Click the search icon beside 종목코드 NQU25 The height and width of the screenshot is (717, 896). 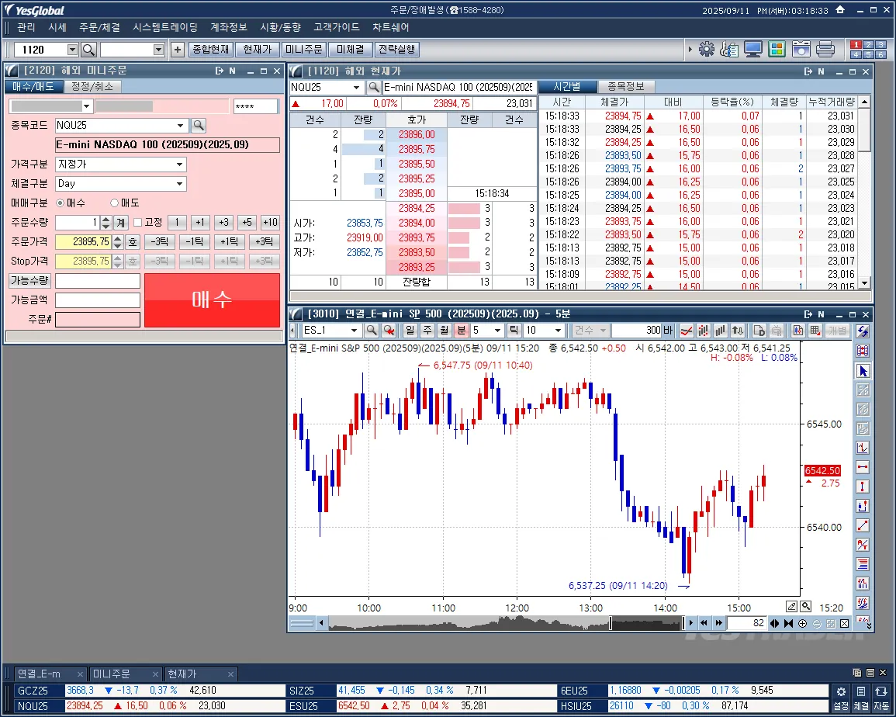tap(199, 125)
